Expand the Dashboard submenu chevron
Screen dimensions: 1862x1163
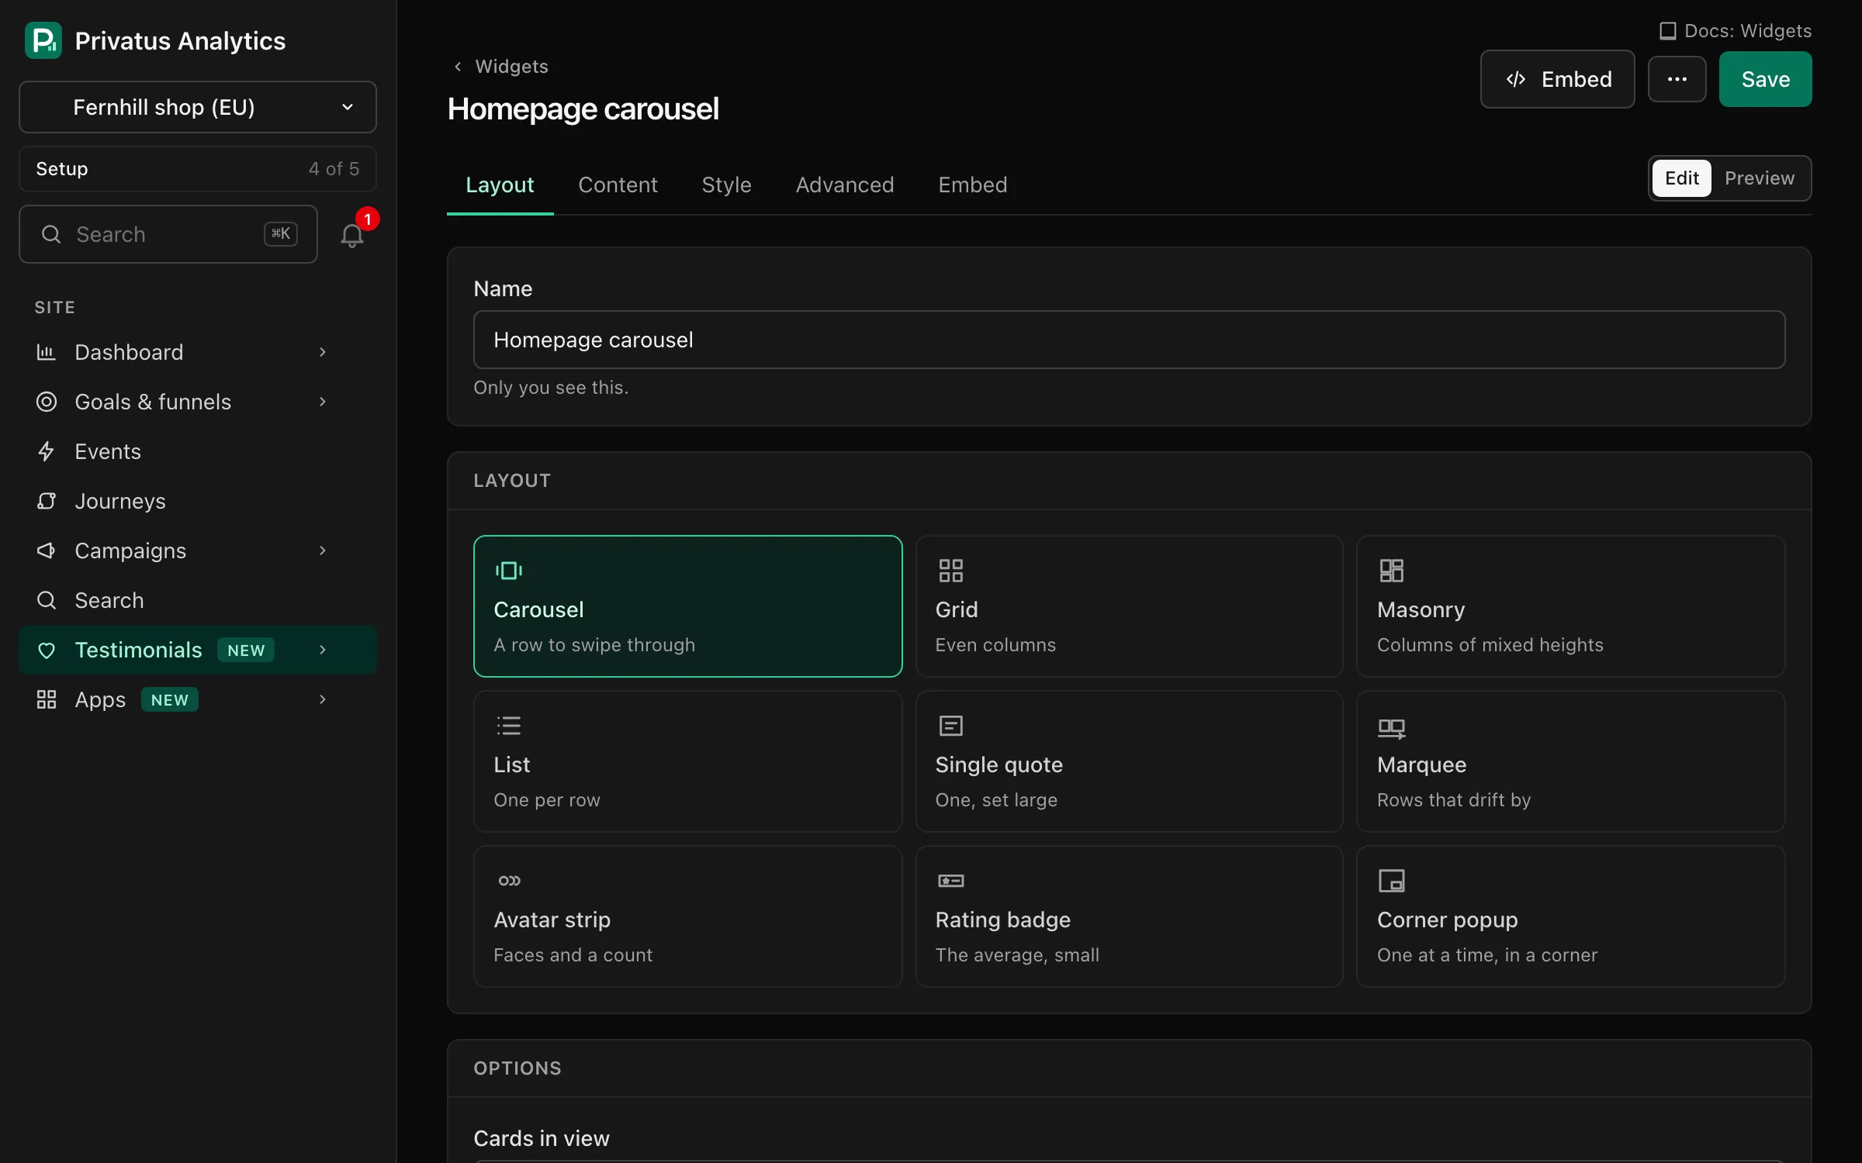pos(323,352)
